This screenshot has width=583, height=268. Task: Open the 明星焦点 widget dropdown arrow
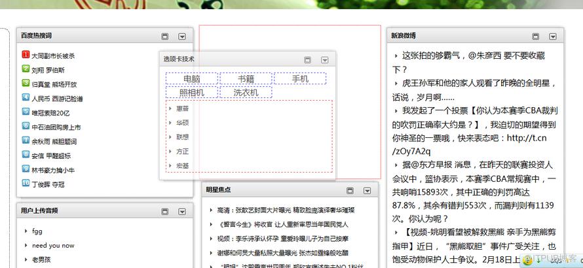point(367,190)
